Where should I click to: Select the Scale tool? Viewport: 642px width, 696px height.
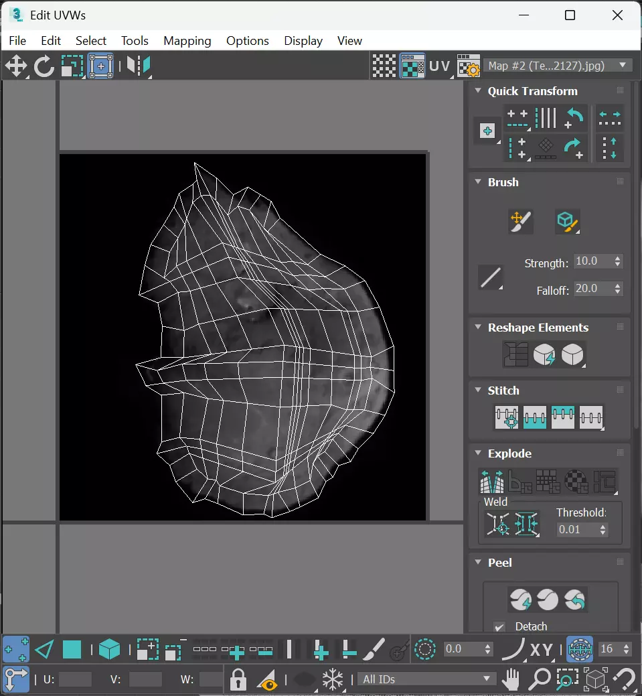[x=72, y=66]
